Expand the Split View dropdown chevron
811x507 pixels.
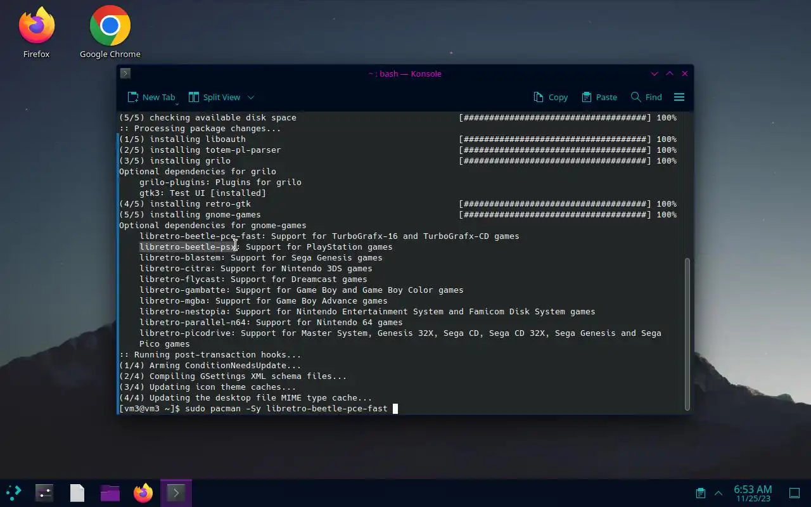[x=251, y=97]
